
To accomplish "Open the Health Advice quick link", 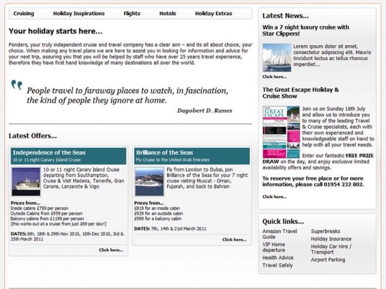I will [278, 257].
